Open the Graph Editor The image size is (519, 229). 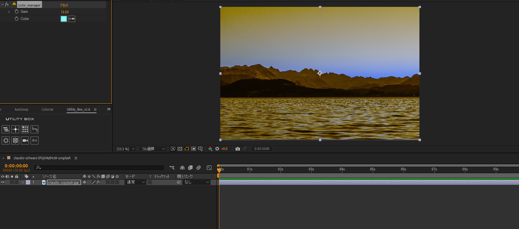(209, 168)
